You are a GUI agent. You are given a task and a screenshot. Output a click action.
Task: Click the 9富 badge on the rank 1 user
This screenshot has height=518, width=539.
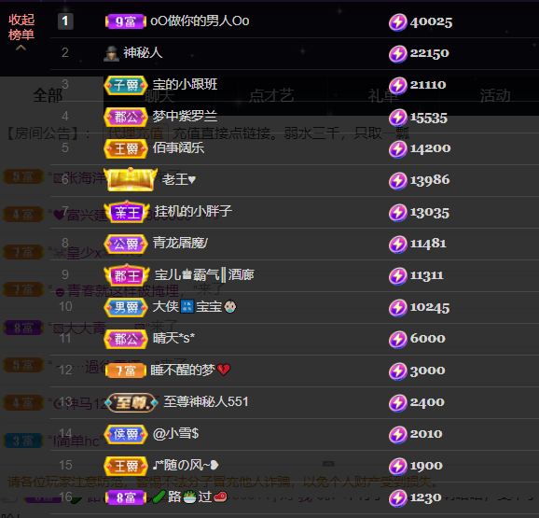[126, 21]
